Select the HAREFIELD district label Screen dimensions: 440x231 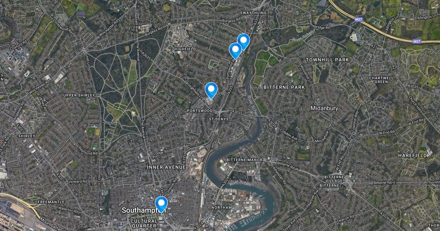(412, 155)
